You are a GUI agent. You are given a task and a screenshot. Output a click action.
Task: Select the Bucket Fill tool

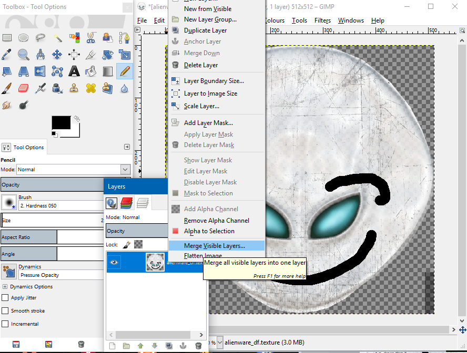pos(91,71)
